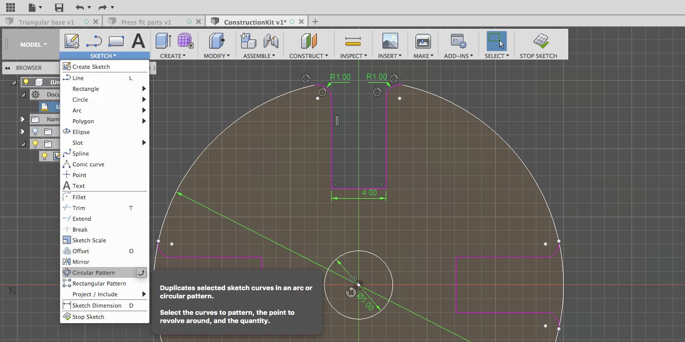The image size is (685, 342).
Task: Expand the Polygon submenu
Action: 144,121
